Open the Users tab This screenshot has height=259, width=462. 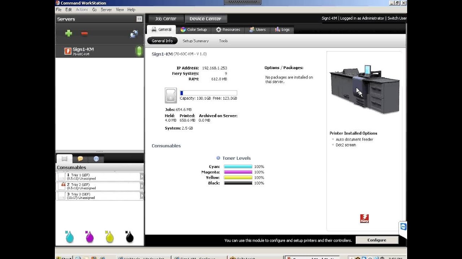[x=257, y=29]
